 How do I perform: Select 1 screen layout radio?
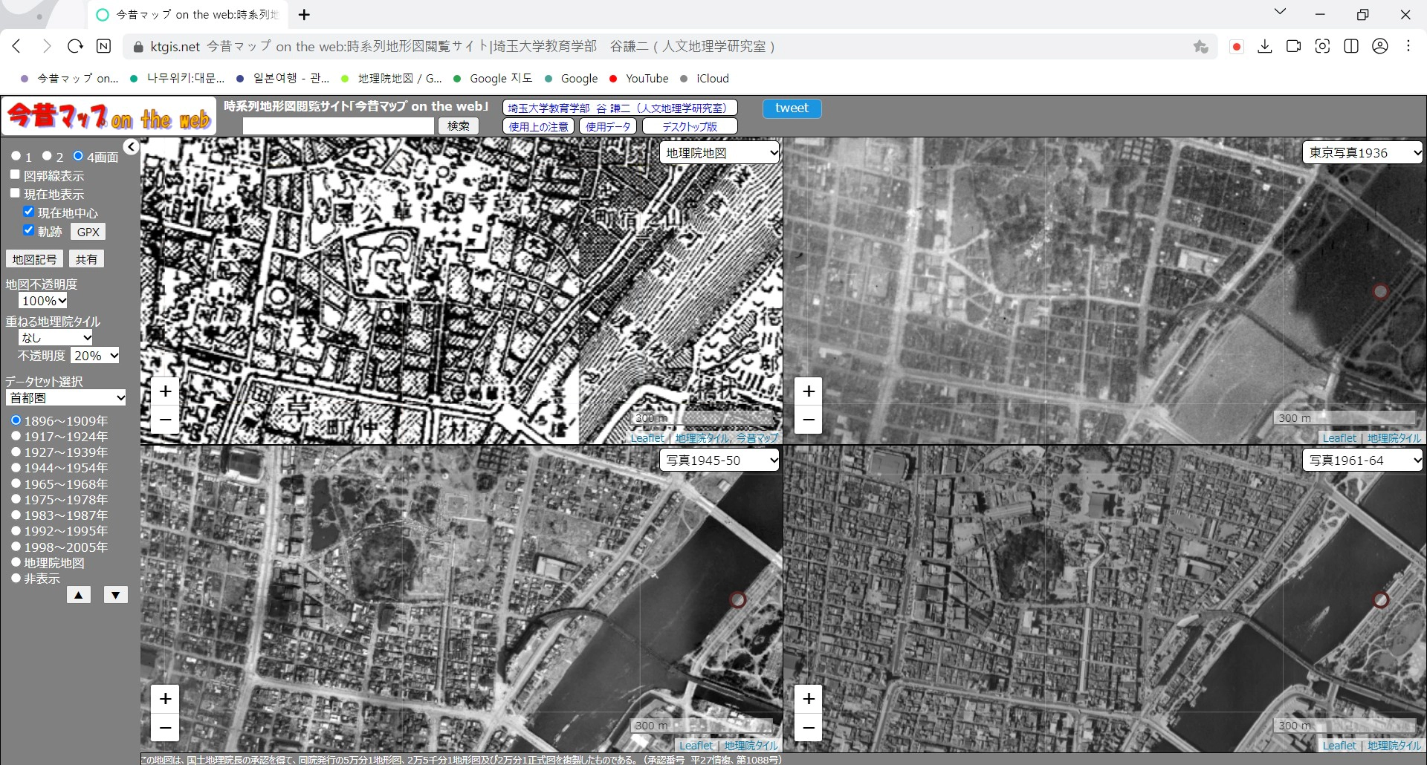16,156
